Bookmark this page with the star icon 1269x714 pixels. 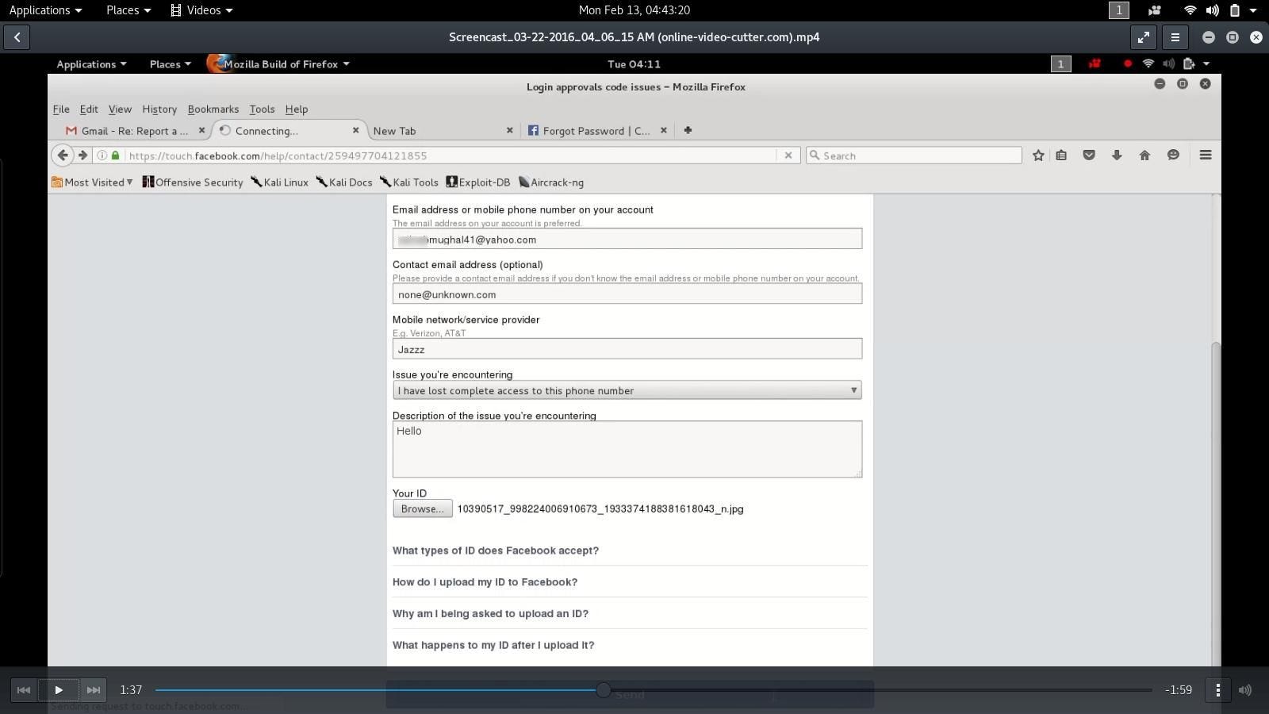(1038, 155)
